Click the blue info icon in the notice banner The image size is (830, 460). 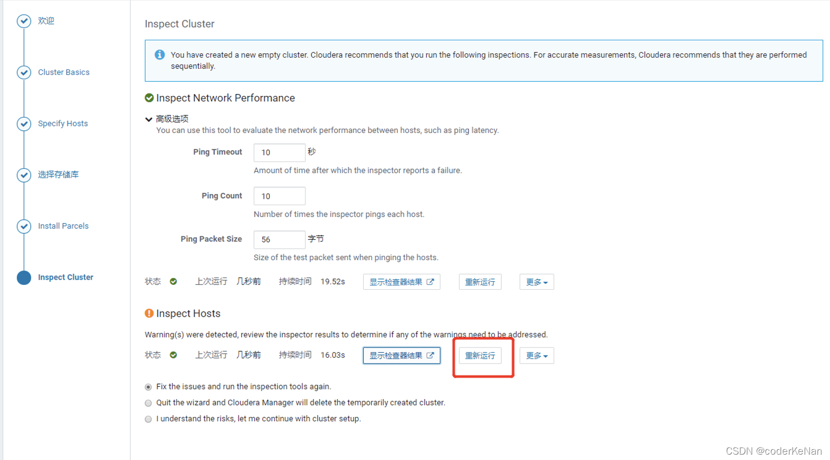pyautogui.click(x=160, y=55)
